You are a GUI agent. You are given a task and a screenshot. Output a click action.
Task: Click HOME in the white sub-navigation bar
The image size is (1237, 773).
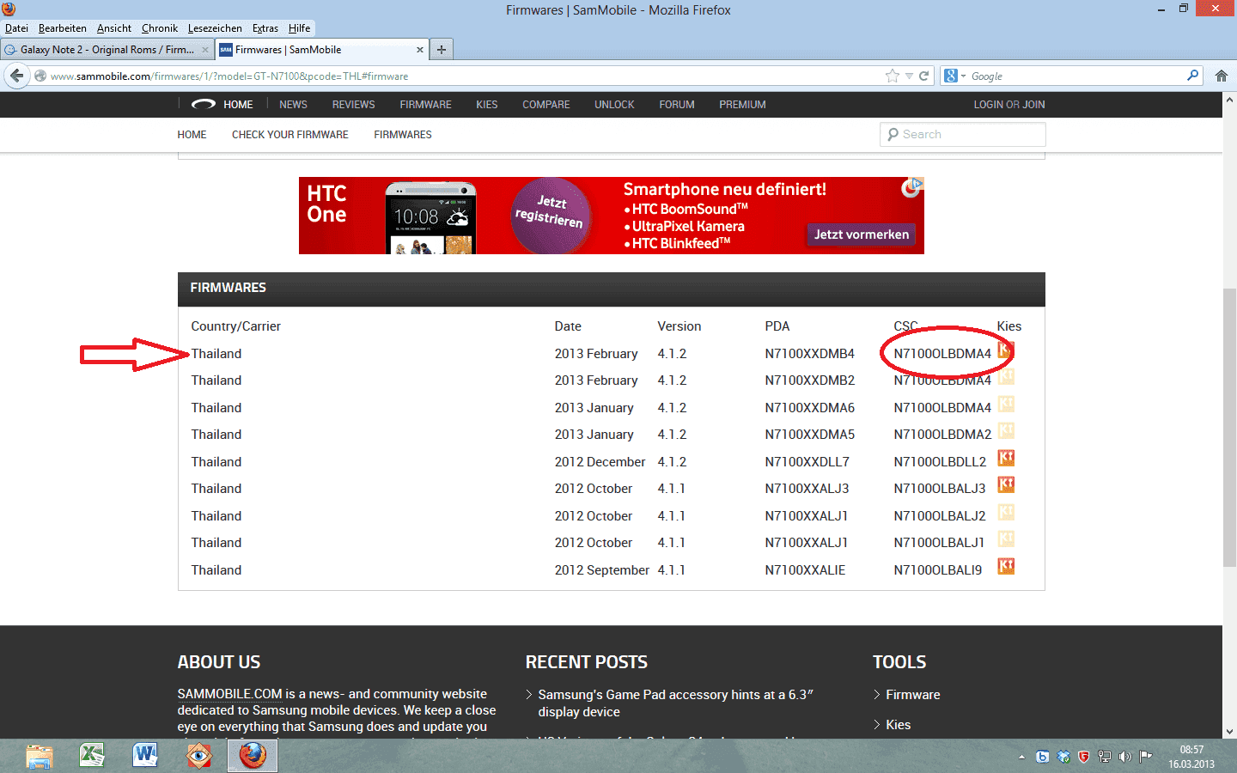(192, 135)
